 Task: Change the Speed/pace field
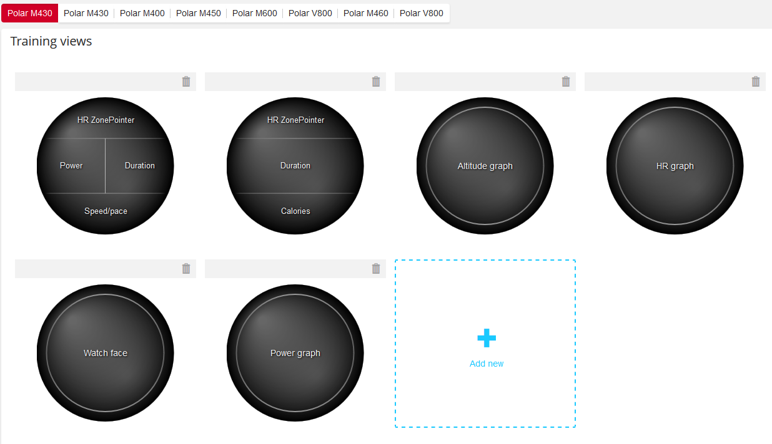(106, 211)
